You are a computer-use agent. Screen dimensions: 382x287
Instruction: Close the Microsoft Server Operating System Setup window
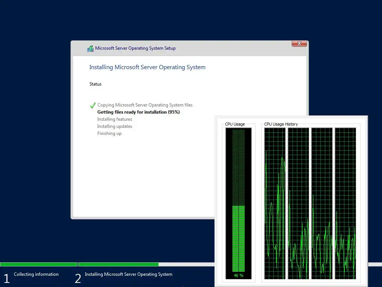pyautogui.click(x=299, y=43)
